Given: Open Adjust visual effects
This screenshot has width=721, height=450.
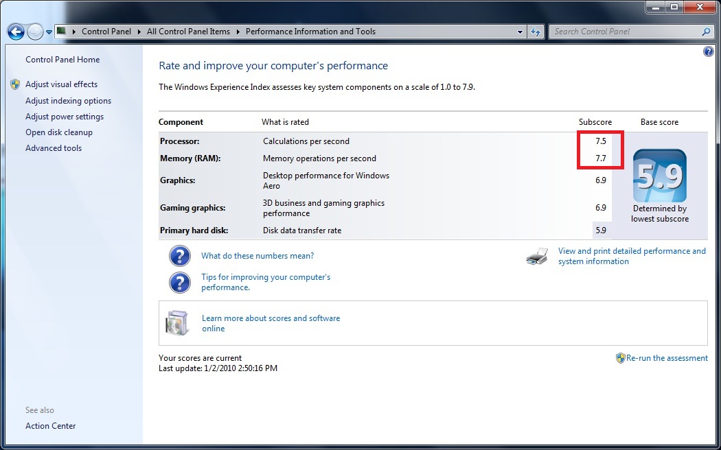Looking at the screenshot, I should click(62, 84).
